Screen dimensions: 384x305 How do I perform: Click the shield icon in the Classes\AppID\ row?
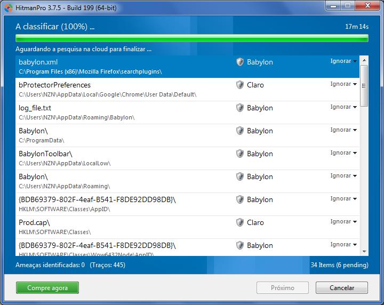point(240,199)
